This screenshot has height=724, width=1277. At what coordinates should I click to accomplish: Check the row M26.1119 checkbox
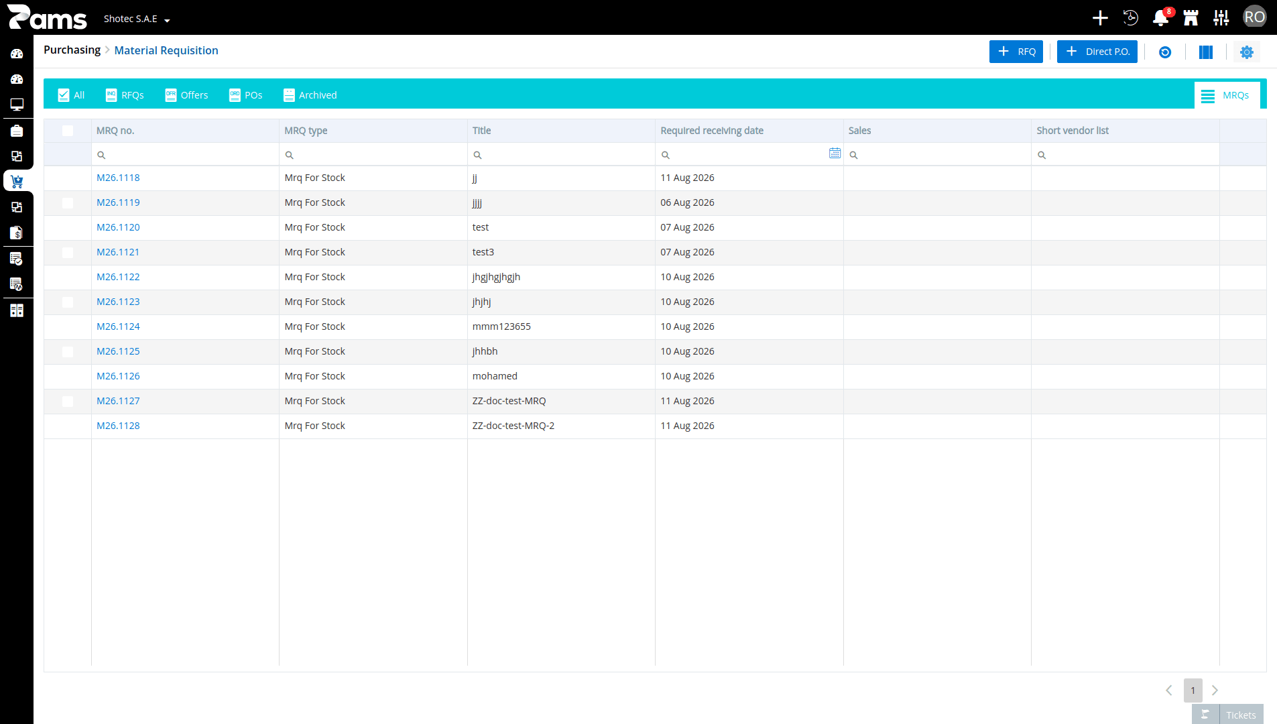point(68,203)
